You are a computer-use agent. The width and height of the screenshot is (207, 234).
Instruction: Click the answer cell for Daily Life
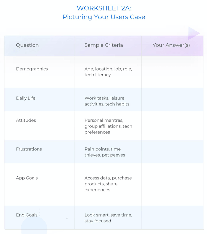(173, 99)
